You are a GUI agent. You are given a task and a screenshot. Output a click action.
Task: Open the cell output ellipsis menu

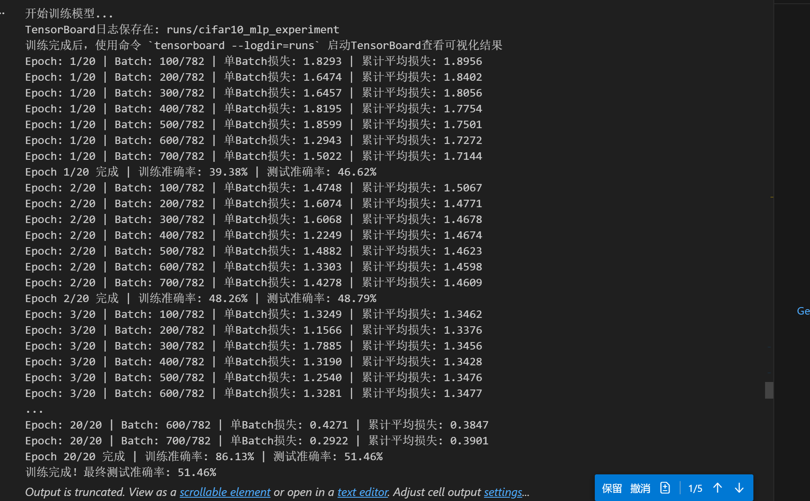pos(2,13)
